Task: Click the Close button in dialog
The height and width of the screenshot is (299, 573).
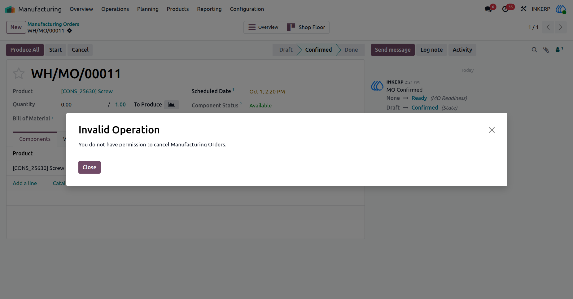Action: (90, 167)
